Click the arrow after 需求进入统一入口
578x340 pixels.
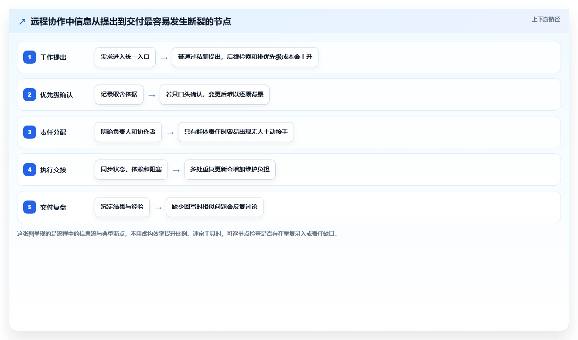tap(164, 58)
